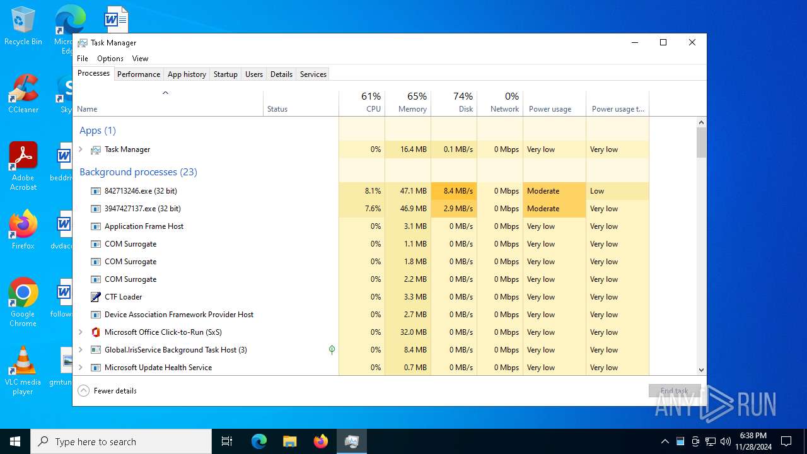807x454 pixels.
Task: Open File Explorer in the taskbar
Action: [x=290, y=441]
